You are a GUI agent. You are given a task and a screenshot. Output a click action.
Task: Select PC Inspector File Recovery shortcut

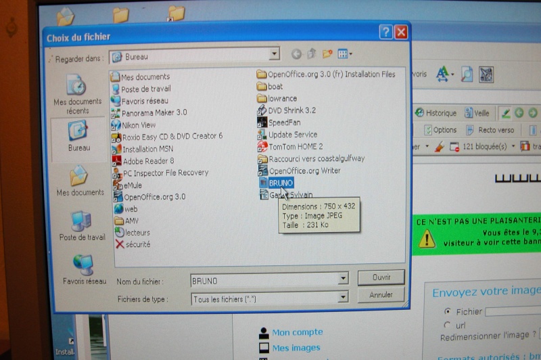[x=161, y=173]
